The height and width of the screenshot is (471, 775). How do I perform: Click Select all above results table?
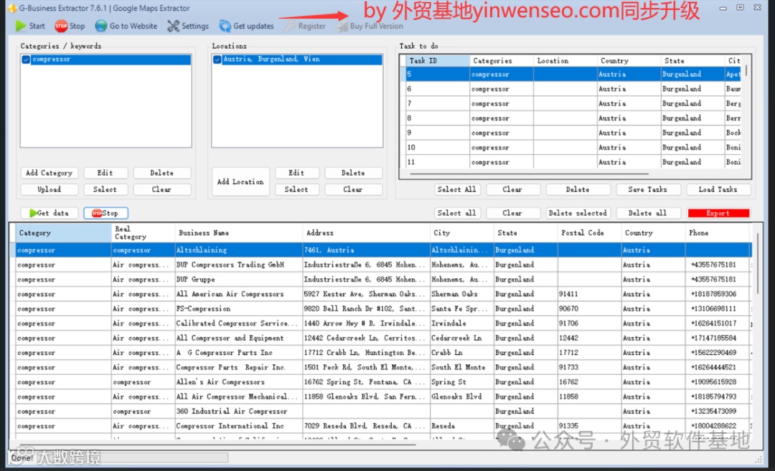(x=456, y=213)
